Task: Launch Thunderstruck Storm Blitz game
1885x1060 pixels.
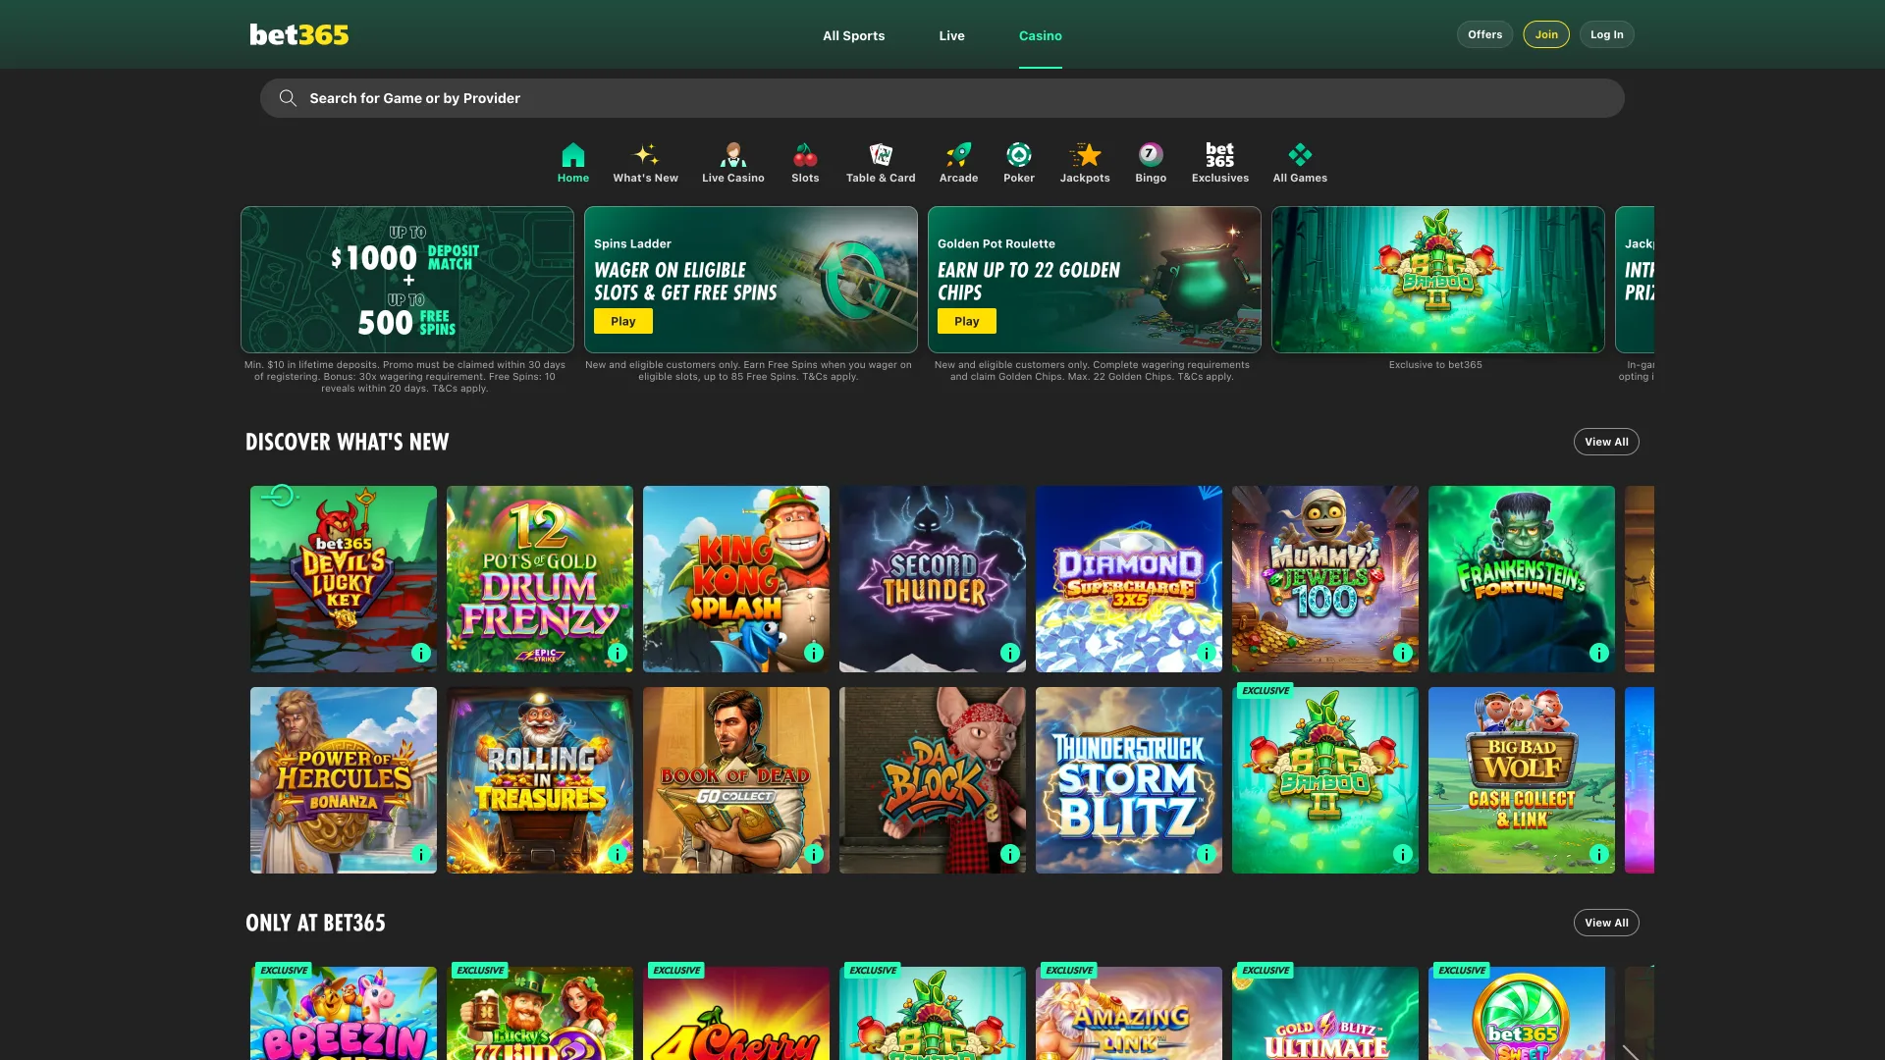Action: 1129,780
